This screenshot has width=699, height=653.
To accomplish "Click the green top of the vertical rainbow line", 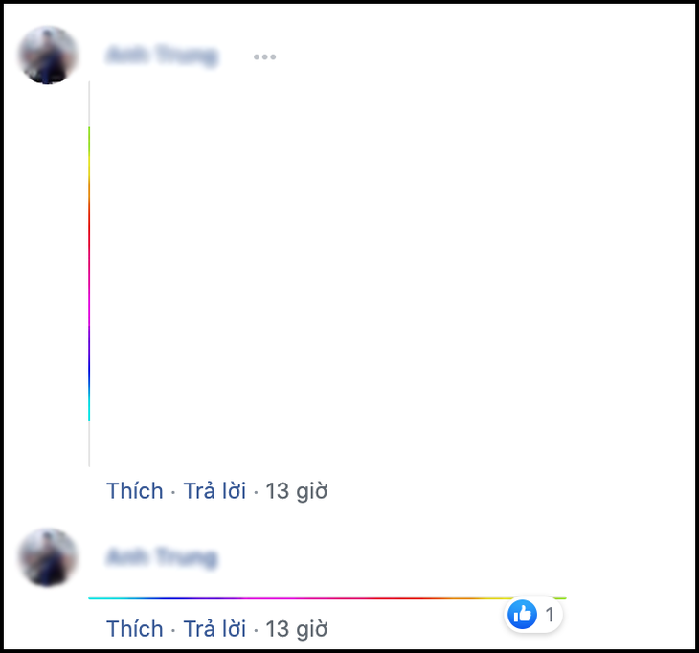I will tap(89, 138).
